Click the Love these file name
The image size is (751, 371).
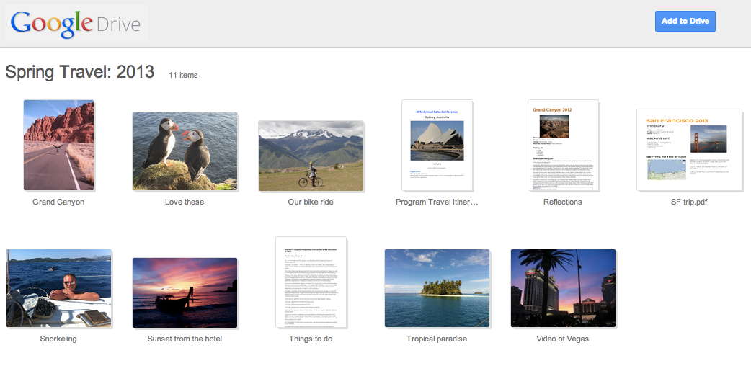(x=185, y=202)
